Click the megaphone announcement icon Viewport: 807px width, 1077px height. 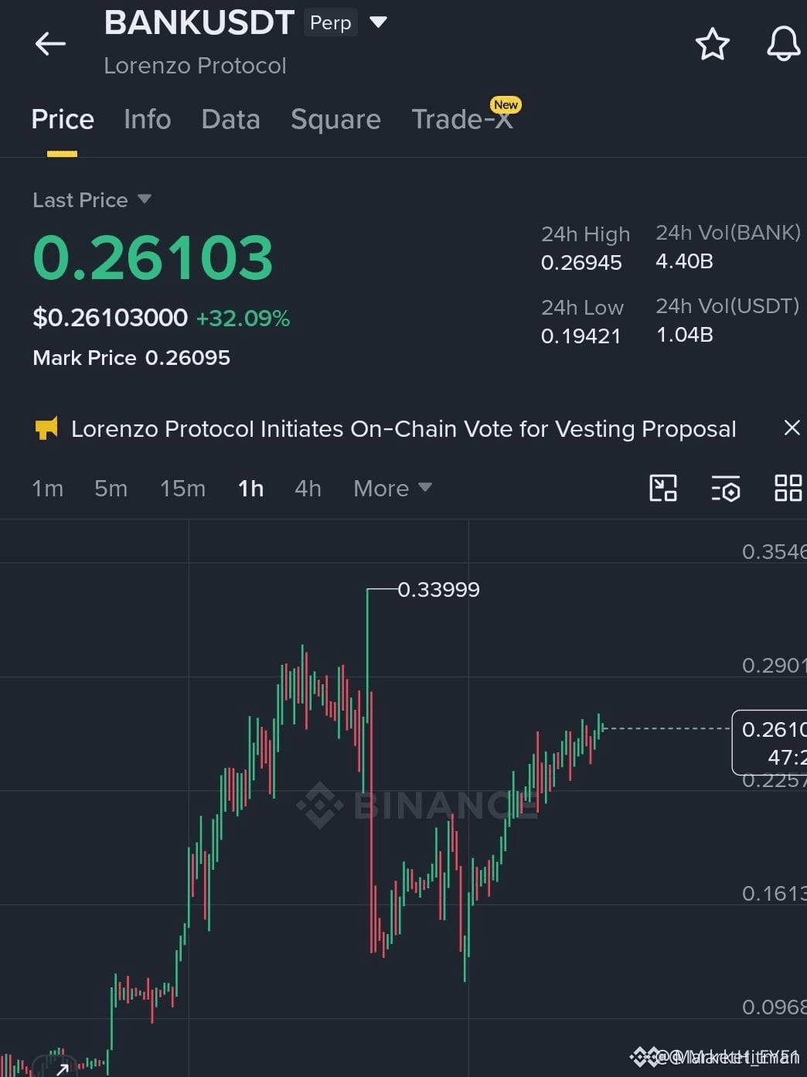coord(46,428)
